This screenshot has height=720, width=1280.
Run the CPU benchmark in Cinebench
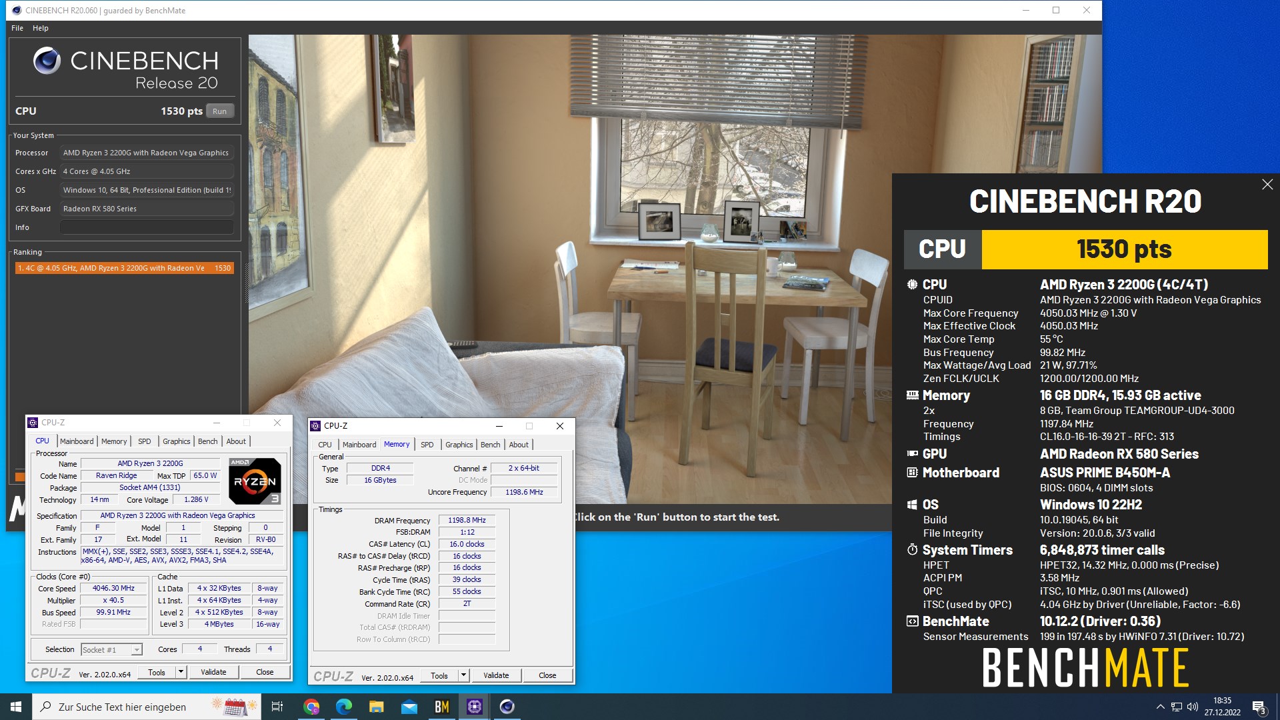[x=220, y=111]
